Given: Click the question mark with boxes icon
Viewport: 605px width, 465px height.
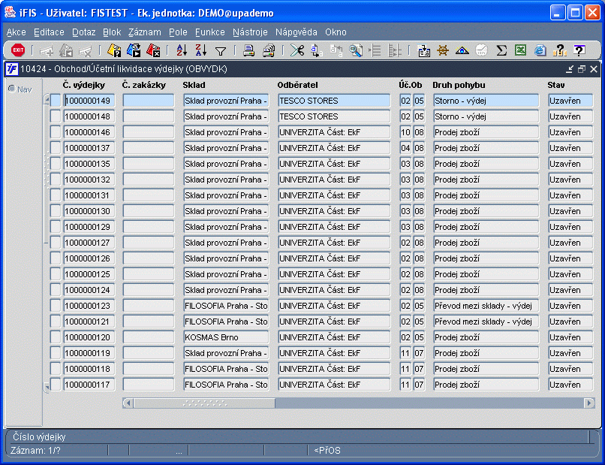Looking at the screenshot, I should [x=560, y=50].
